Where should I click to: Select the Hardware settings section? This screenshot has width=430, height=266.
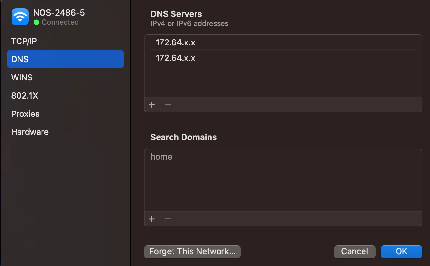30,132
